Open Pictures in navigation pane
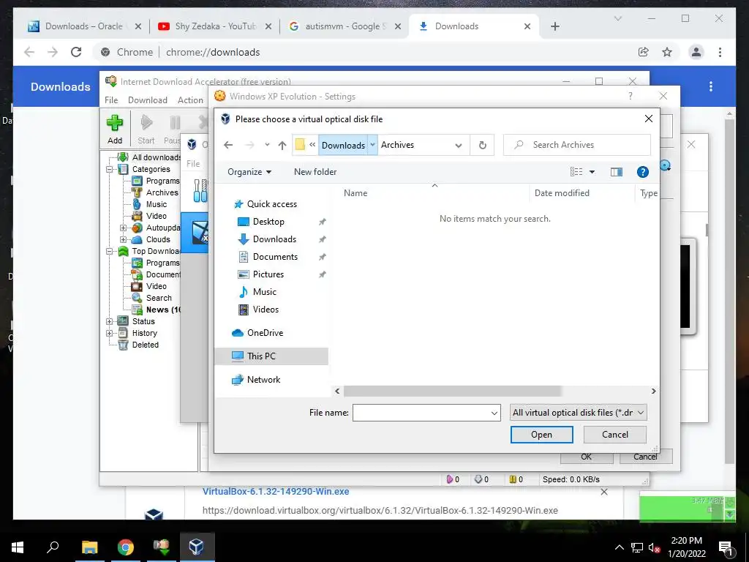749x562 pixels. pos(268,274)
